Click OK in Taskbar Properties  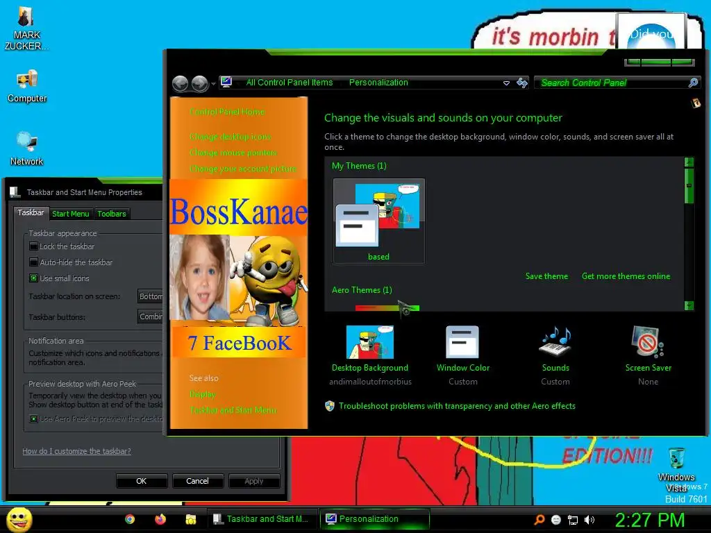142,481
